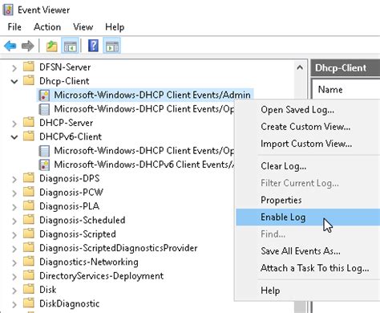The height and width of the screenshot is (313, 380).
Task: Click the blue Help question mark icon
Action: click(x=93, y=46)
